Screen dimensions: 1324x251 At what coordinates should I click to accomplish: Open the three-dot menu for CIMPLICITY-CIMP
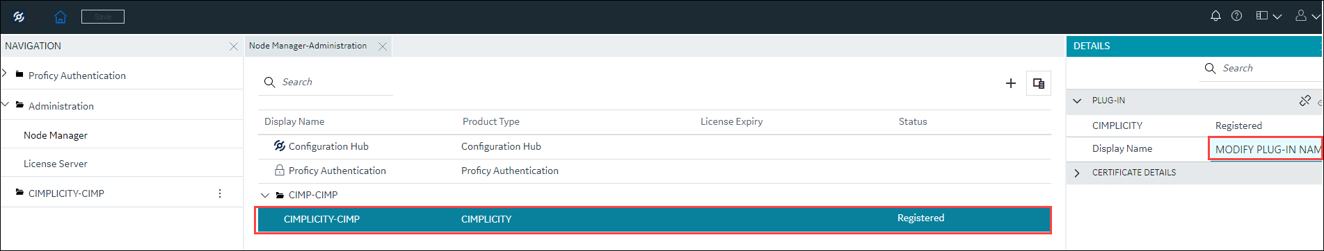click(x=220, y=193)
